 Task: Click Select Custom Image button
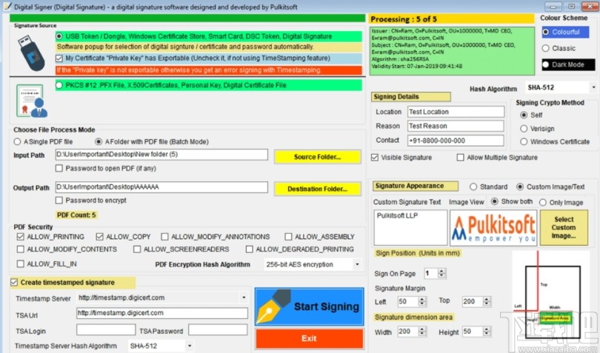click(564, 227)
